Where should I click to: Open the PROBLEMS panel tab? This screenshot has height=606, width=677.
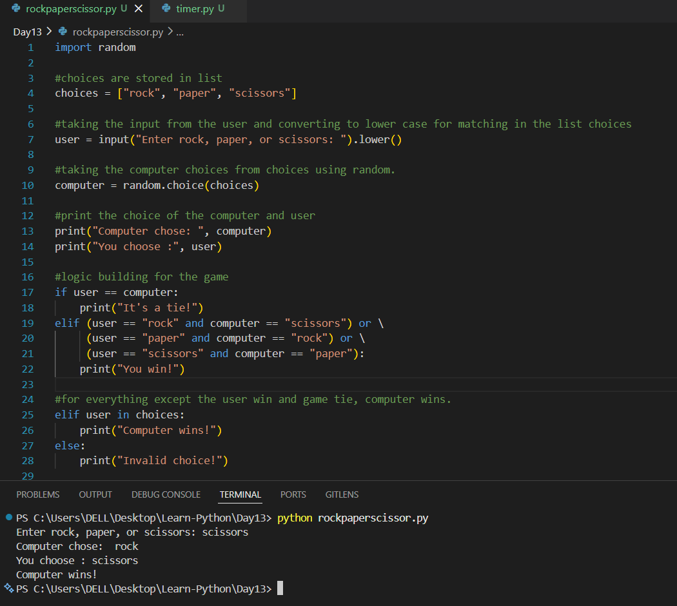(38, 494)
